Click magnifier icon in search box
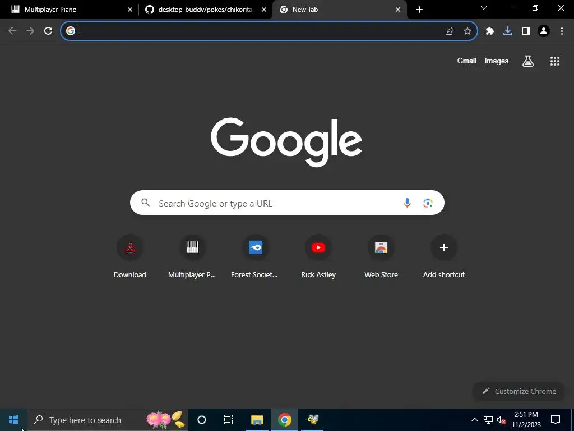The width and height of the screenshot is (574, 431). click(145, 203)
